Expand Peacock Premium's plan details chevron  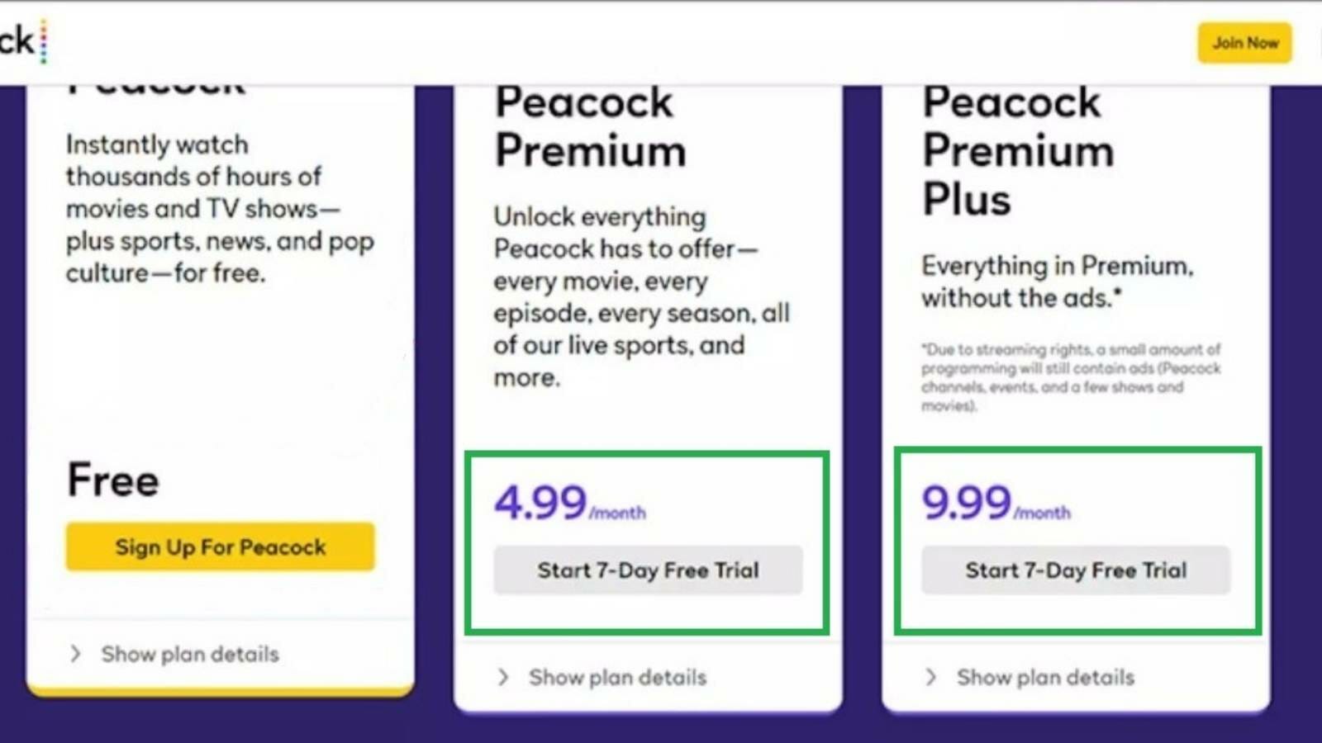[x=503, y=677]
